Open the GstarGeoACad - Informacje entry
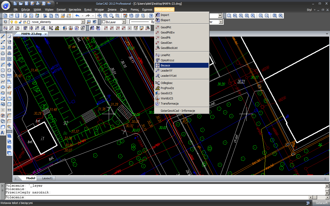Image resolution: width=330 pixels, height=206 pixels. coord(182,111)
